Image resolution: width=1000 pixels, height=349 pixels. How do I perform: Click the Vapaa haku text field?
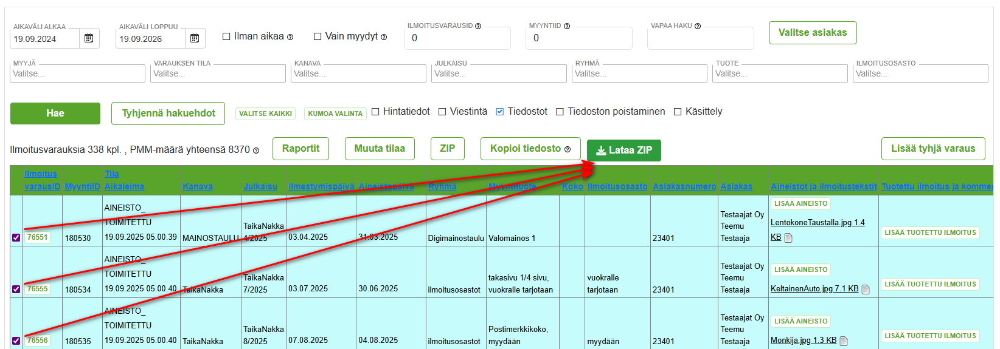pyautogui.click(x=700, y=39)
